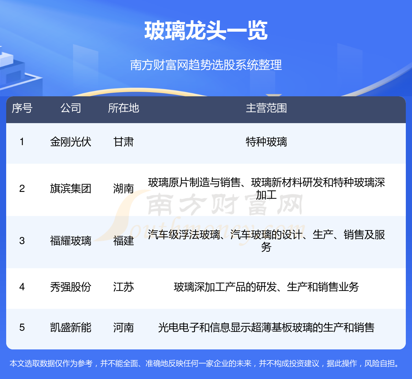The width and height of the screenshot is (412, 379).
Task: Click the location cell 湖南
Action: (124, 188)
